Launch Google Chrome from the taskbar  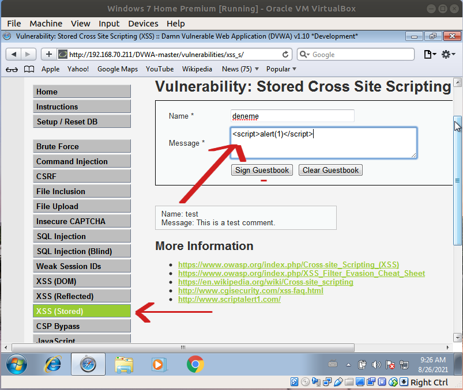[x=195, y=364]
